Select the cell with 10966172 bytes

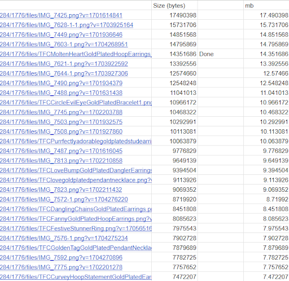174,103
